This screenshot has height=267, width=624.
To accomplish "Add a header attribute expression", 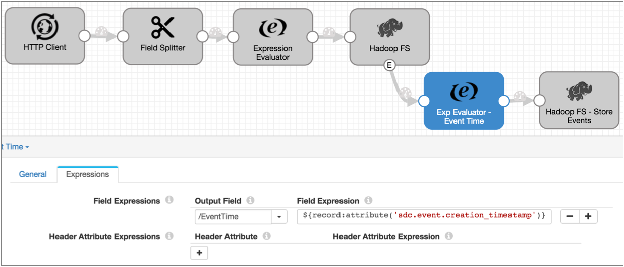I will (x=199, y=253).
